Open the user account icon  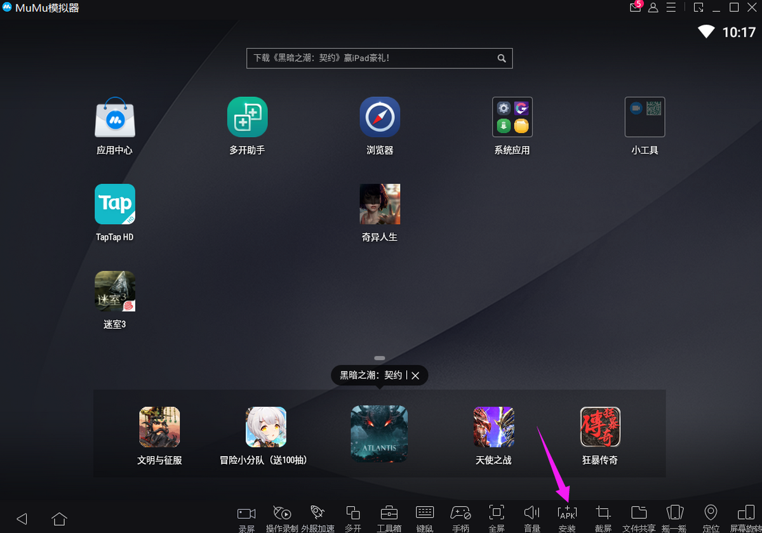click(653, 8)
